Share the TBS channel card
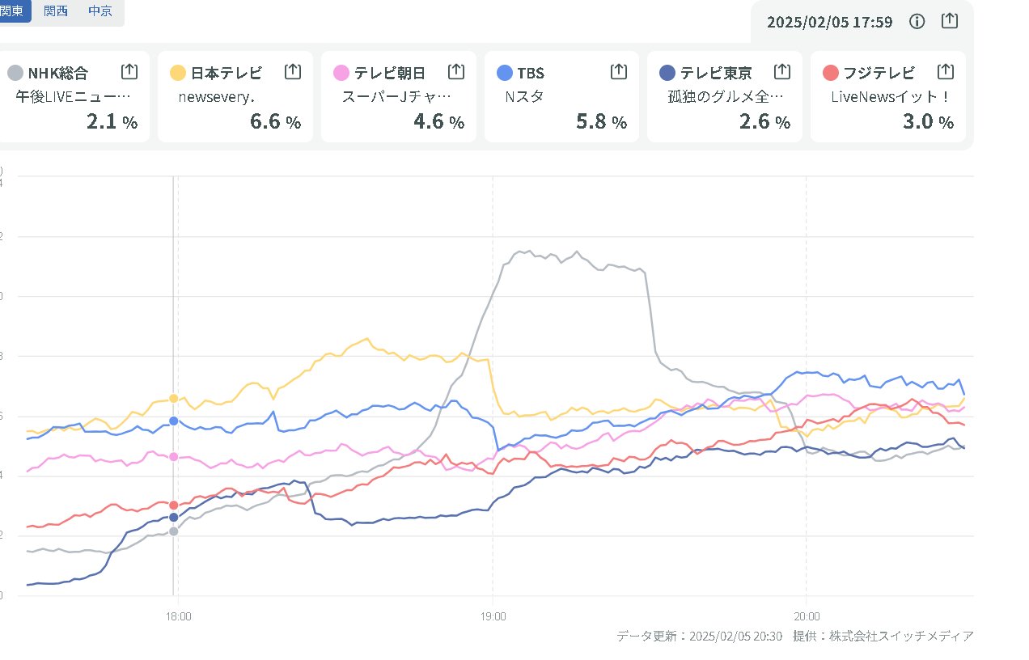Image resolution: width=1029 pixels, height=660 pixels. 619,72
